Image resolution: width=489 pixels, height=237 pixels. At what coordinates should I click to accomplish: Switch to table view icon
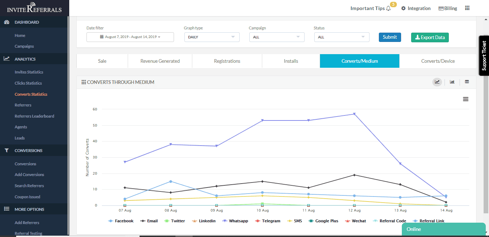point(467,82)
